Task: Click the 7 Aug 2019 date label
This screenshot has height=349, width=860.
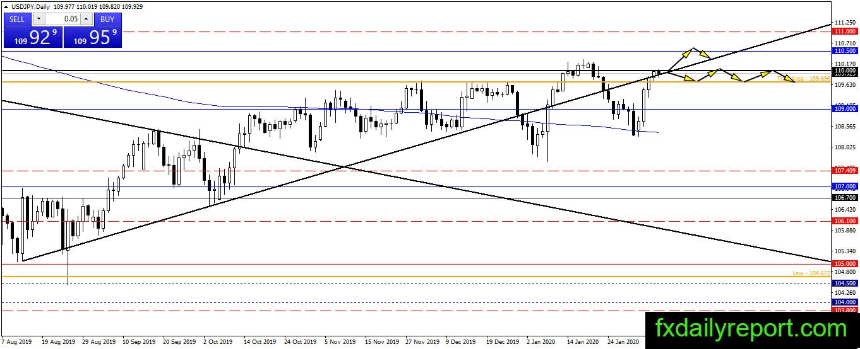Action: tap(16, 342)
